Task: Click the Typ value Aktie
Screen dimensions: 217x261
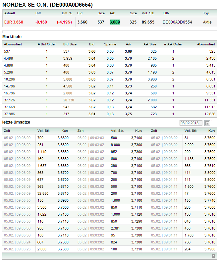Action: pos(207,22)
